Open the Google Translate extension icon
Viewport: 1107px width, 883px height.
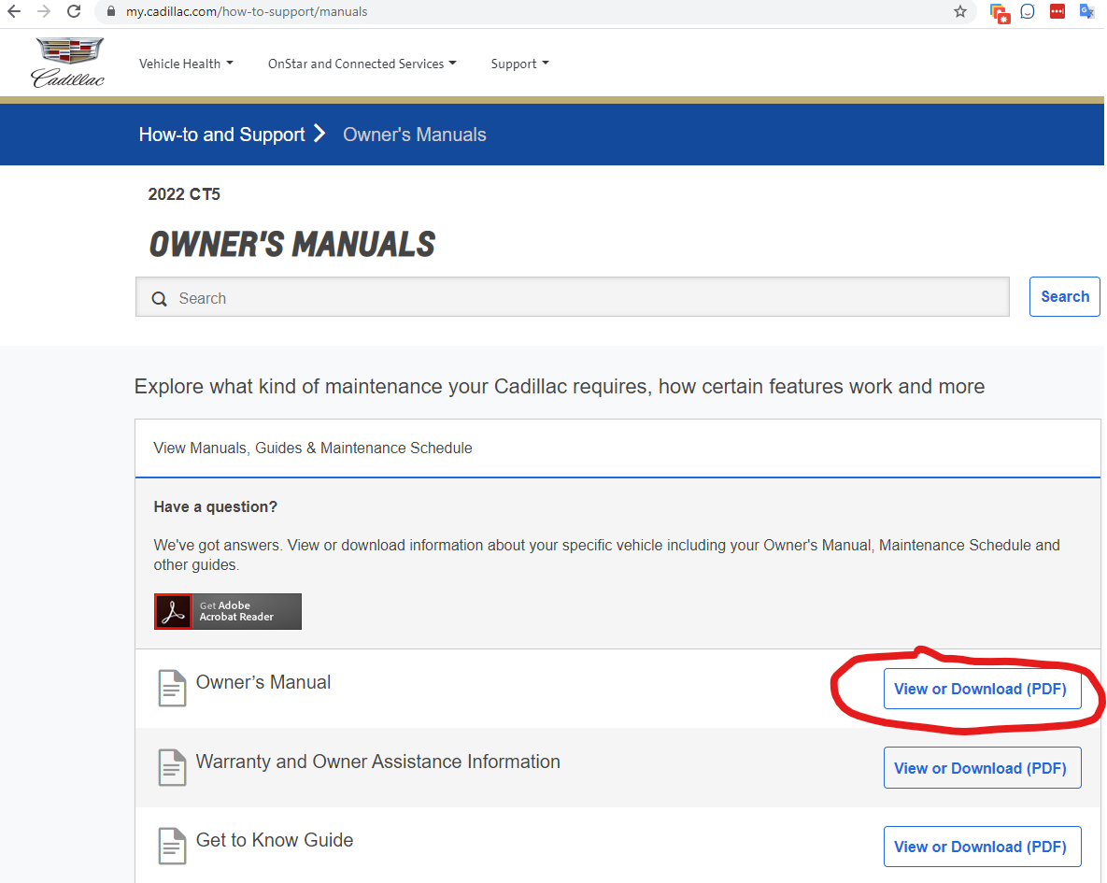tap(1086, 12)
